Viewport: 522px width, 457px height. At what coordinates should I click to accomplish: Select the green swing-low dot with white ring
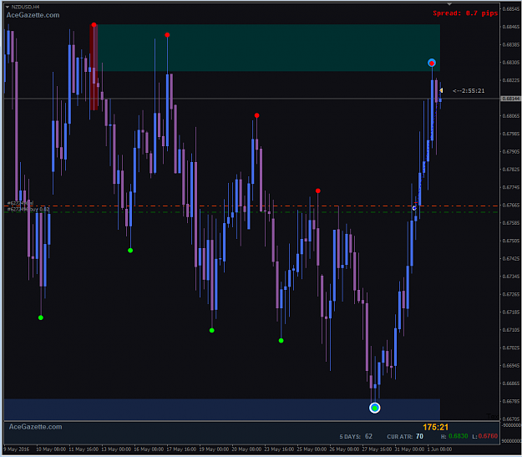click(x=375, y=408)
